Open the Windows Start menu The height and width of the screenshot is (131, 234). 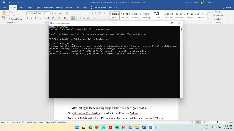(76, 127)
